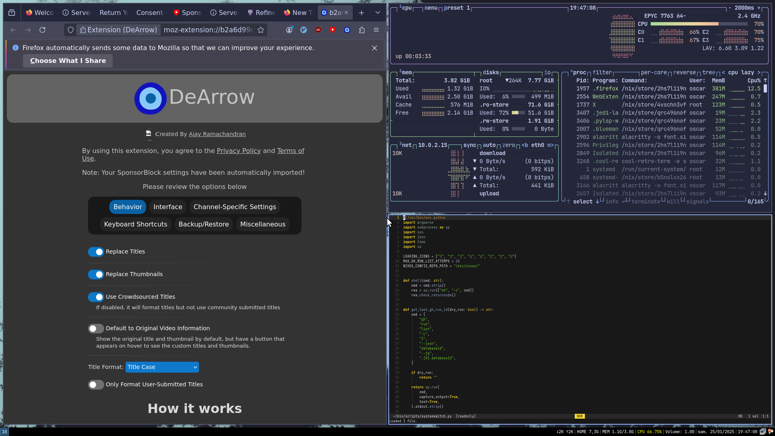Image resolution: width=775 pixels, height=436 pixels.
Task: Click the tracking protection shield icon
Action: pyautogui.click(x=71, y=30)
